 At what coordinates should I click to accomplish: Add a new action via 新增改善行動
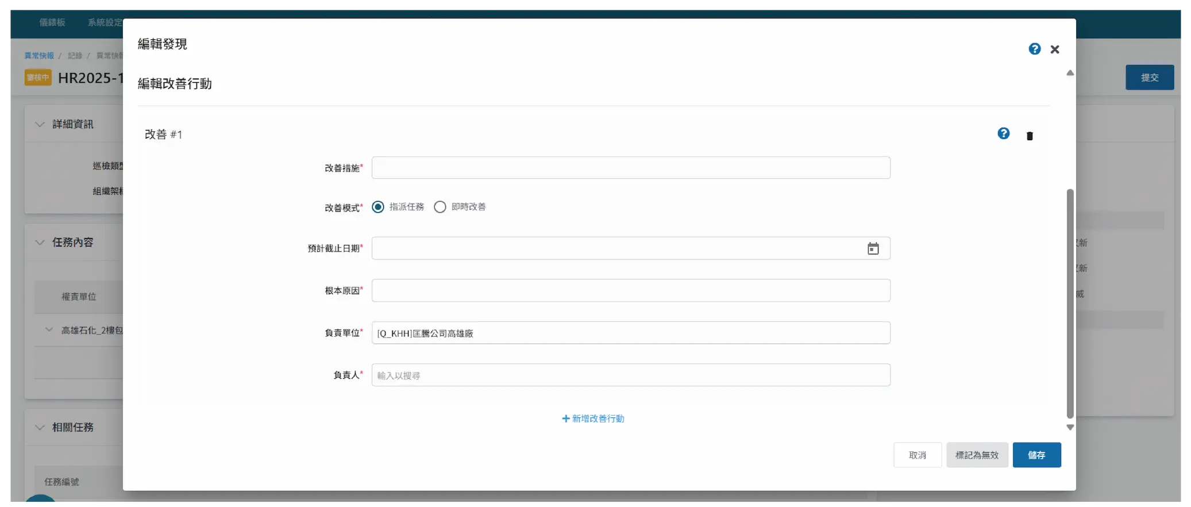coord(593,418)
